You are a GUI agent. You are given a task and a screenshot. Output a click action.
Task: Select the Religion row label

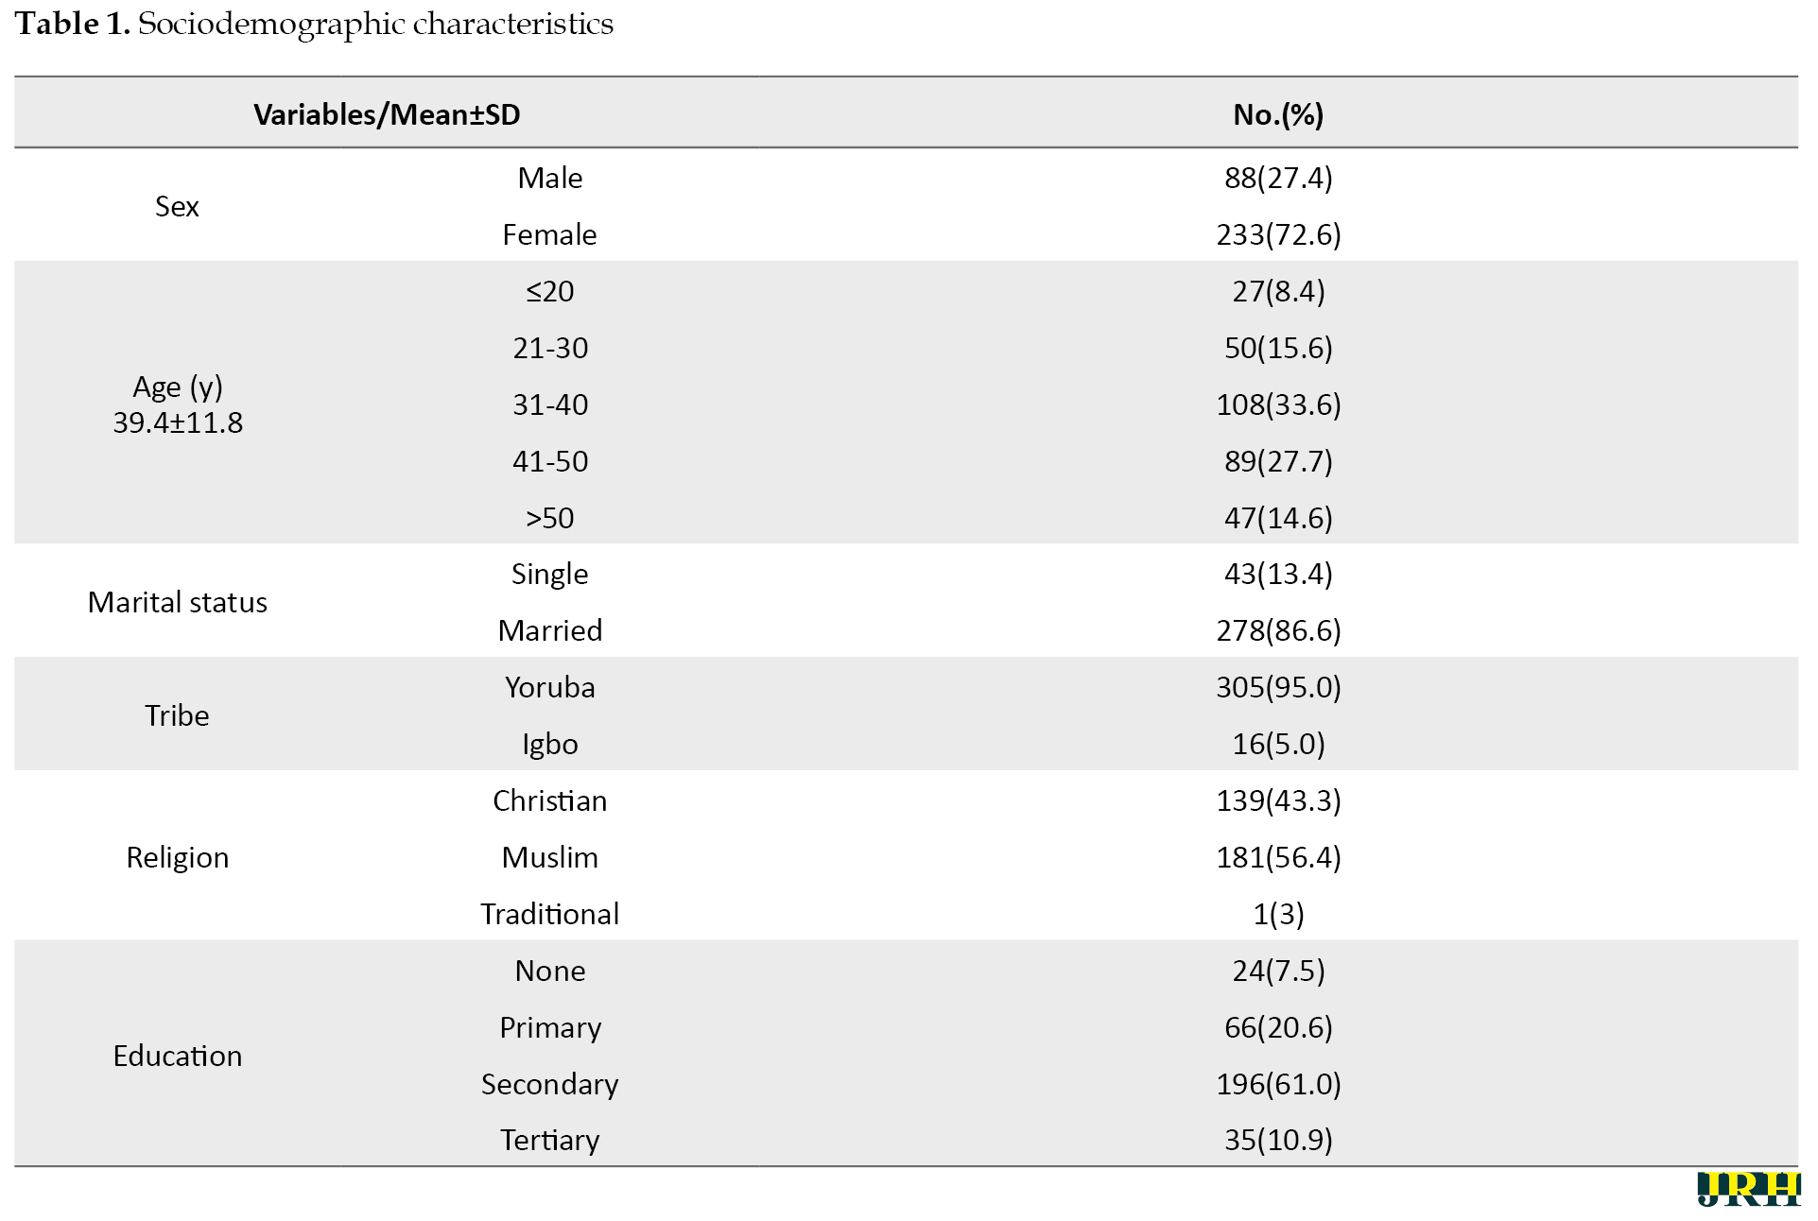pos(178,857)
